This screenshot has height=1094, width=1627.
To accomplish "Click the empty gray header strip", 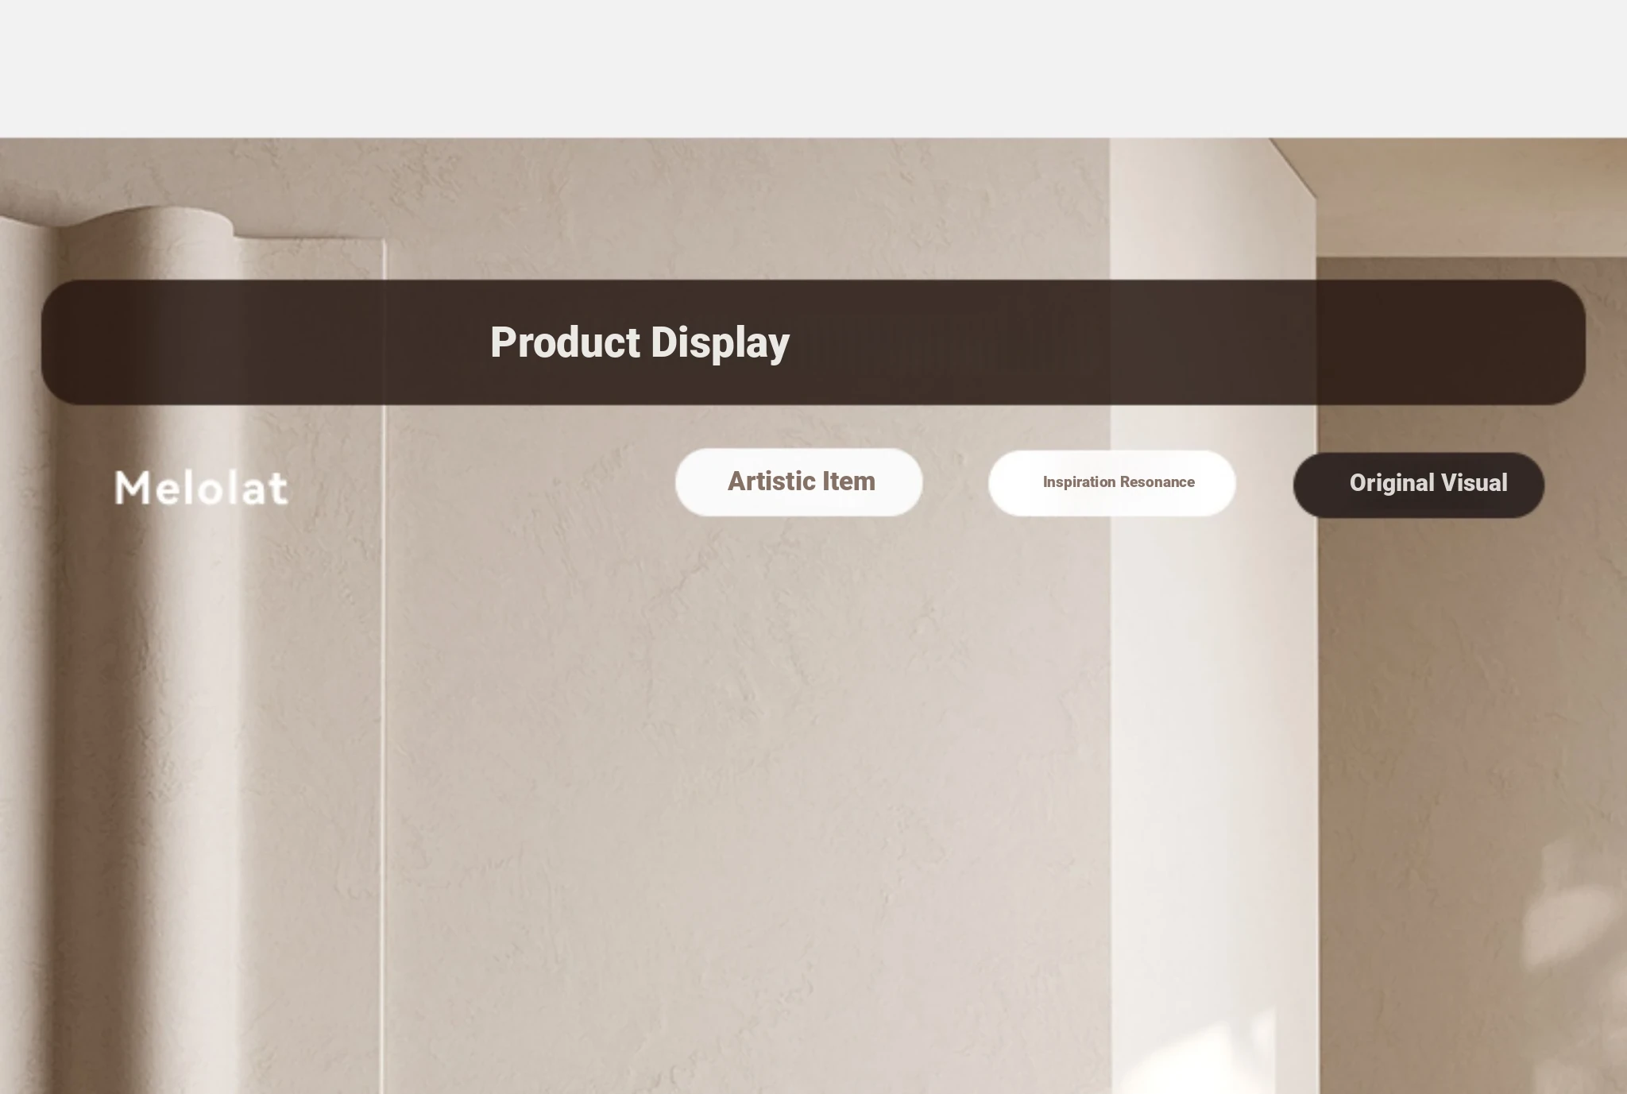I will (813, 68).
